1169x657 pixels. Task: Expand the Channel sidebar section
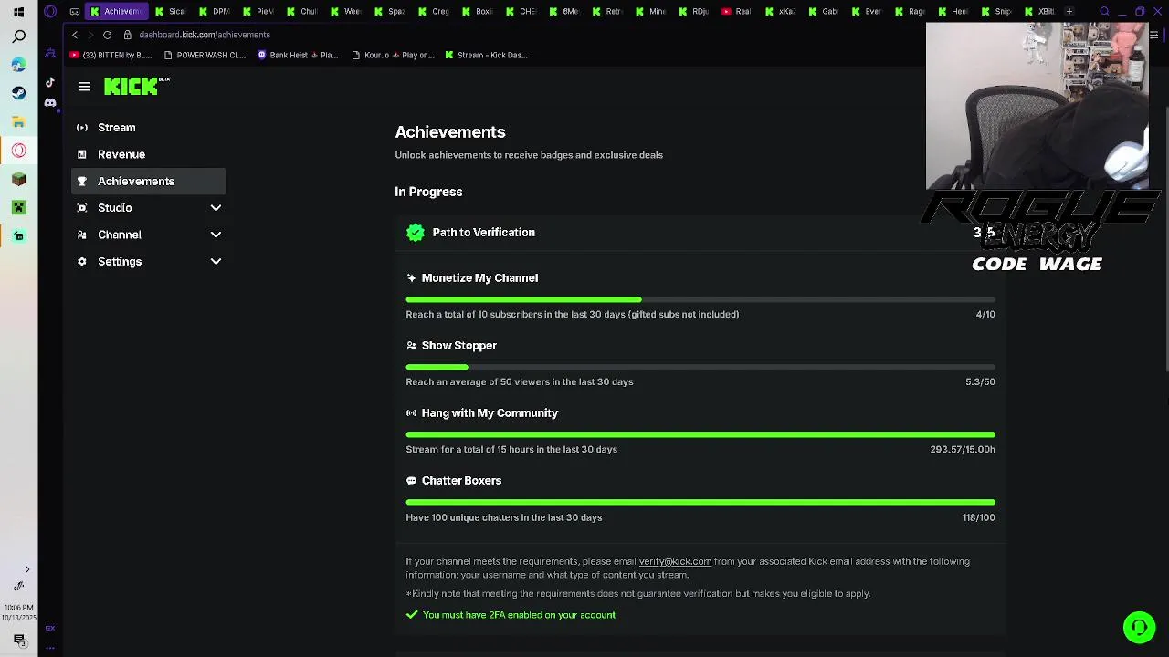(x=216, y=235)
